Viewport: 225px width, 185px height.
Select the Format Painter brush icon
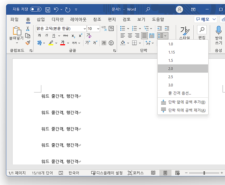tap(28, 43)
